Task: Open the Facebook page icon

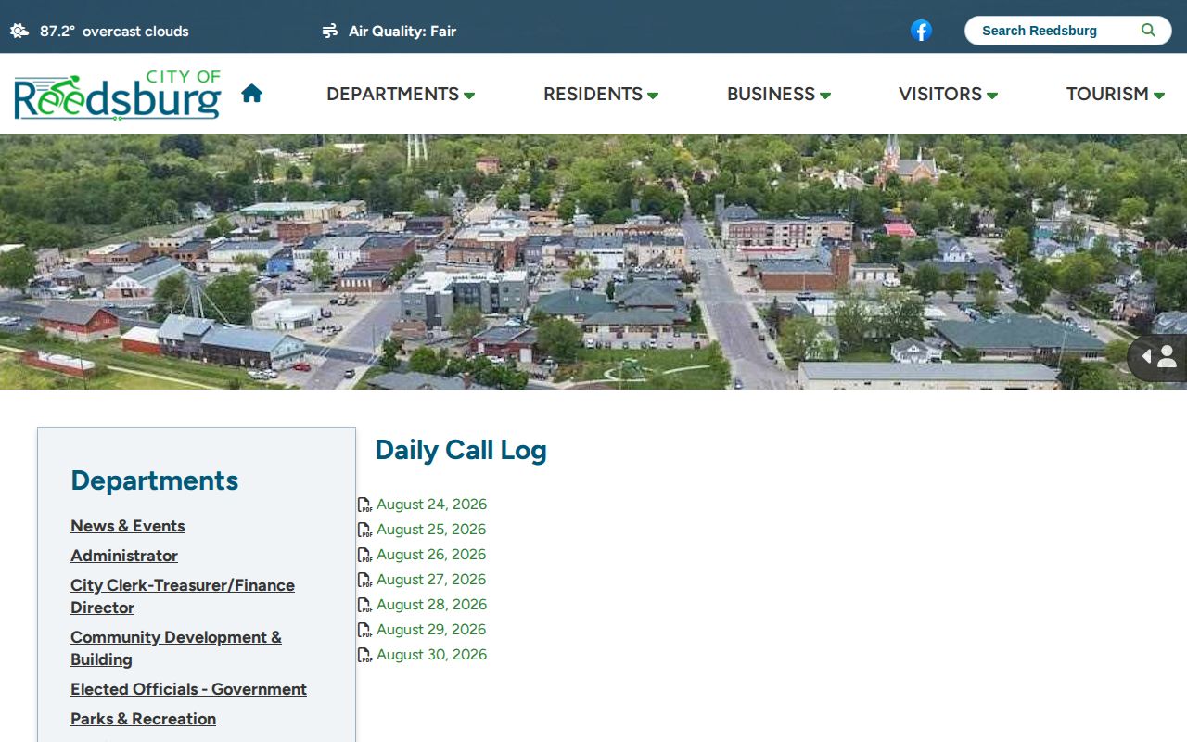Action: tap(921, 31)
